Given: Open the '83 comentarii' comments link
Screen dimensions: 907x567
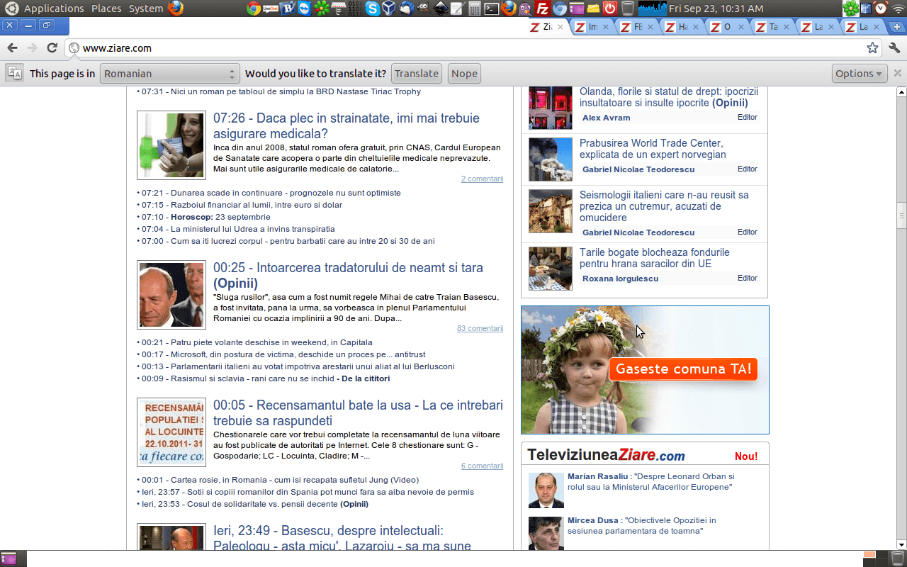Looking at the screenshot, I should 480,328.
